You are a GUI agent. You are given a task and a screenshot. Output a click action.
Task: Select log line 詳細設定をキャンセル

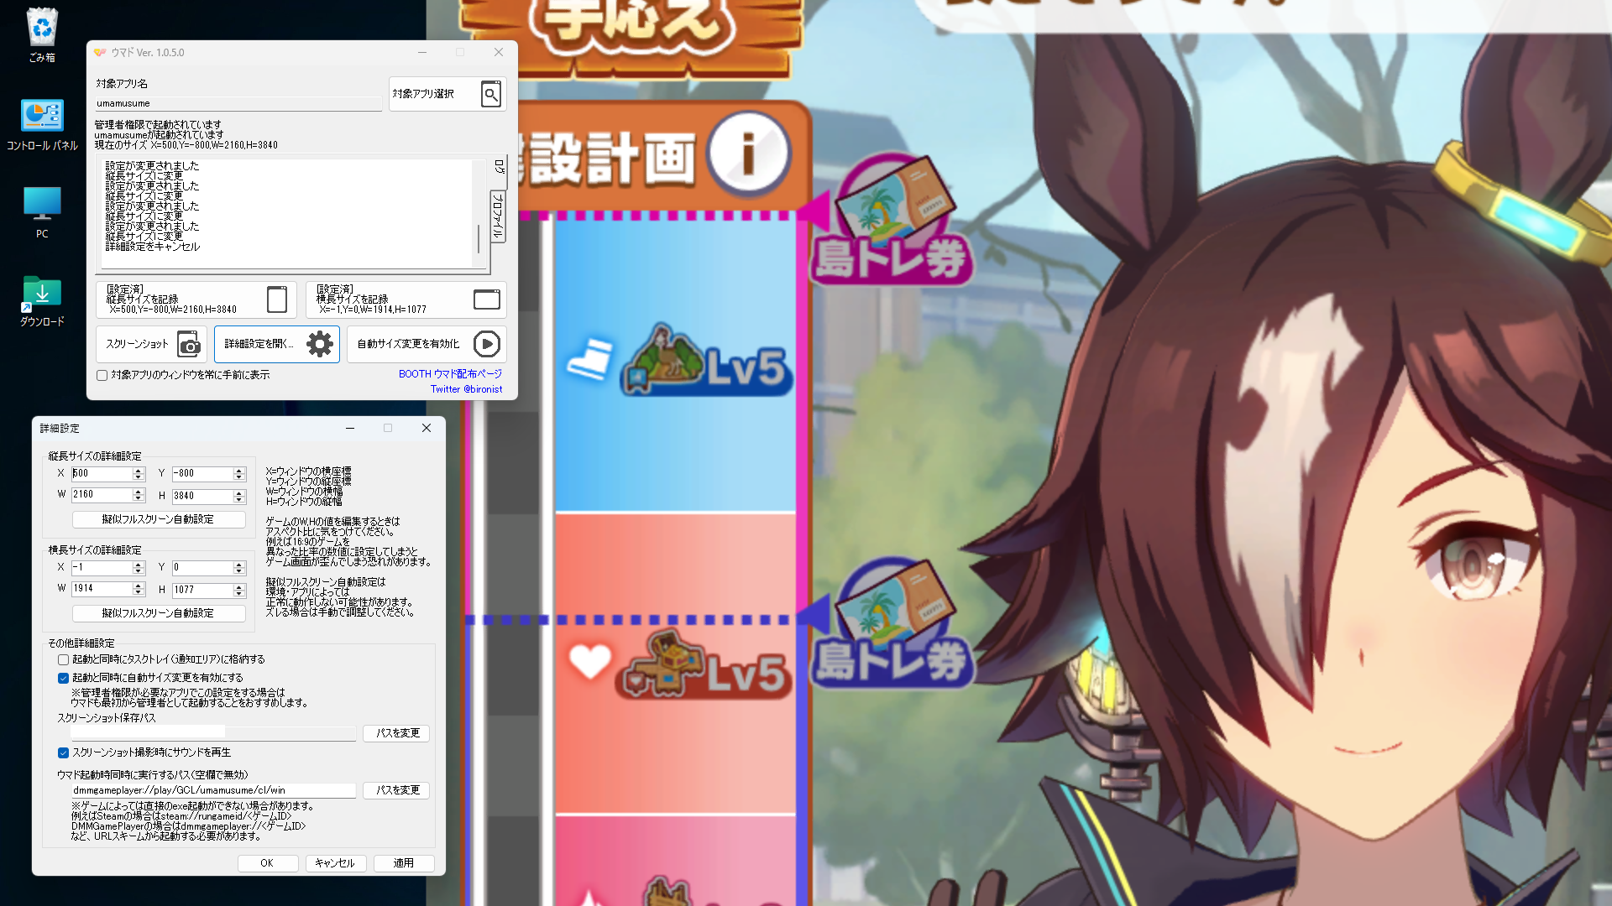tap(153, 247)
